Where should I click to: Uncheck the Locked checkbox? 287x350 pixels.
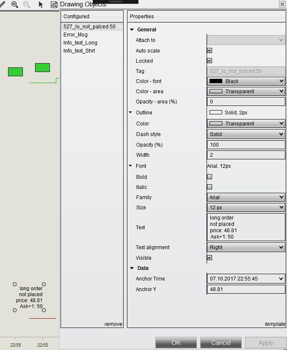click(210, 61)
